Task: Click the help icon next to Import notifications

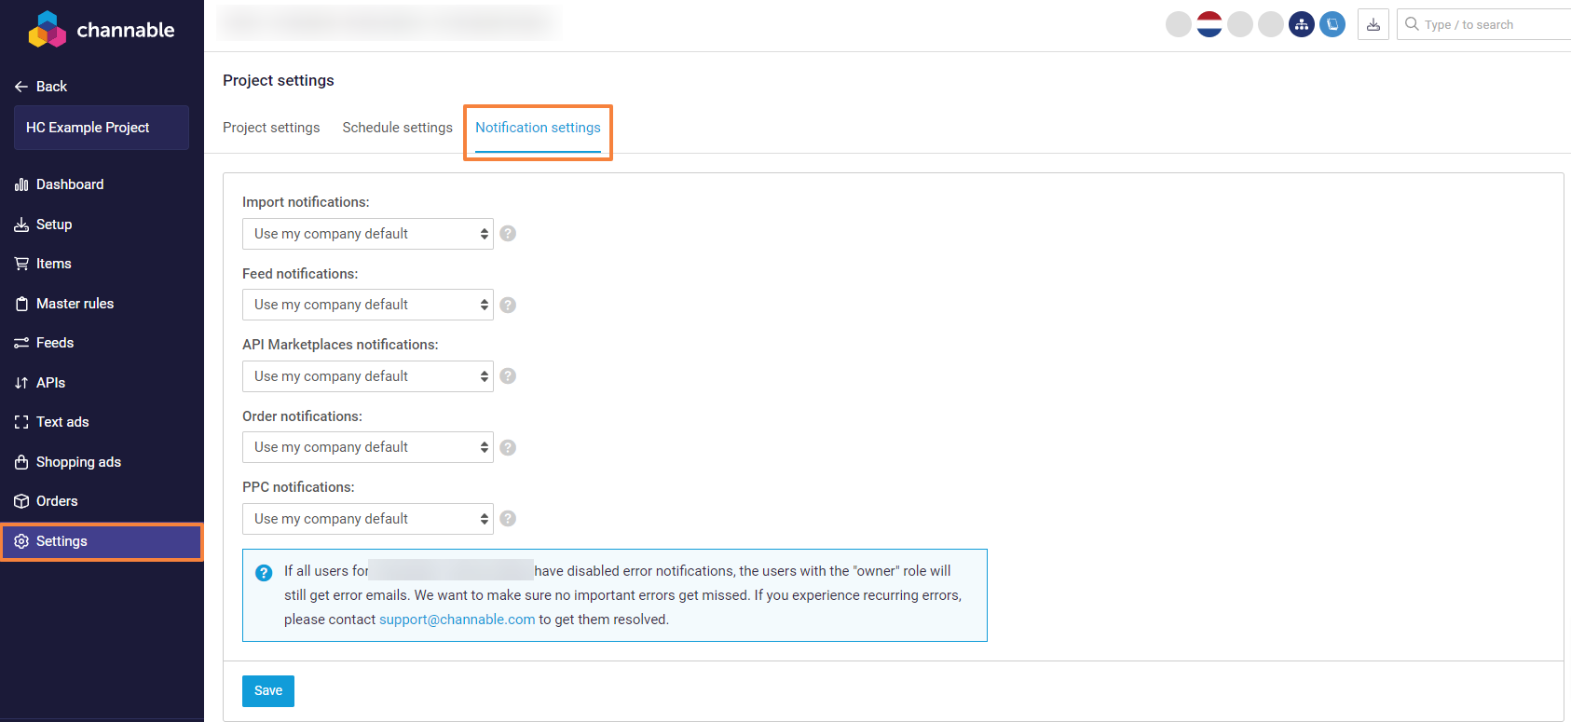Action: click(508, 234)
